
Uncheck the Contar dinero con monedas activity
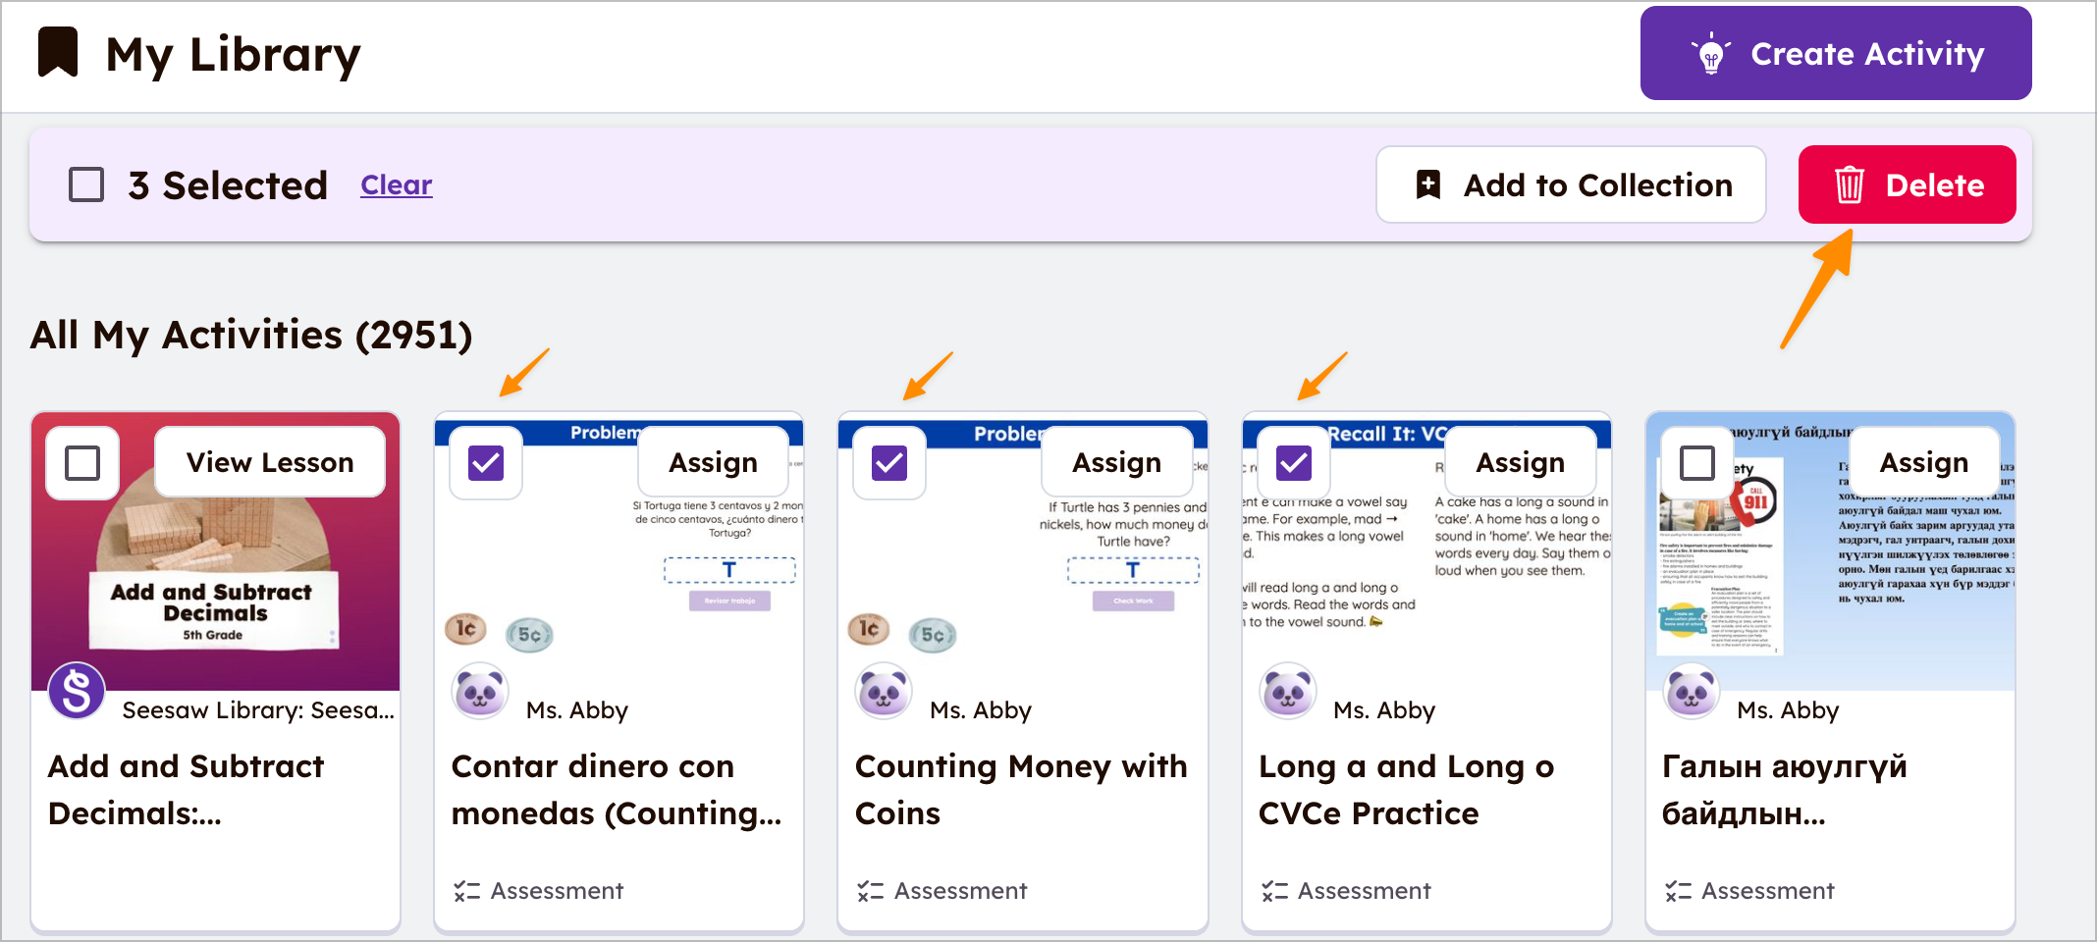click(486, 463)
